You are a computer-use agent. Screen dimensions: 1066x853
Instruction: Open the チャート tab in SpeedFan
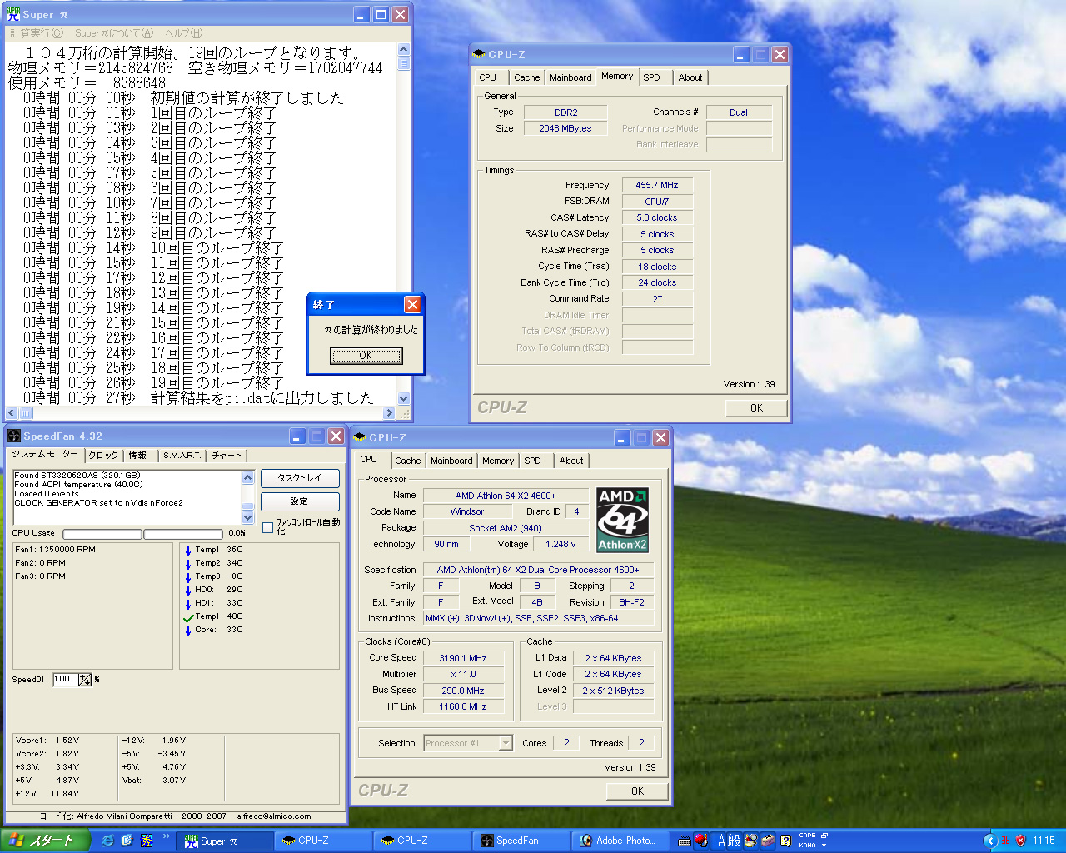point(227,456)
